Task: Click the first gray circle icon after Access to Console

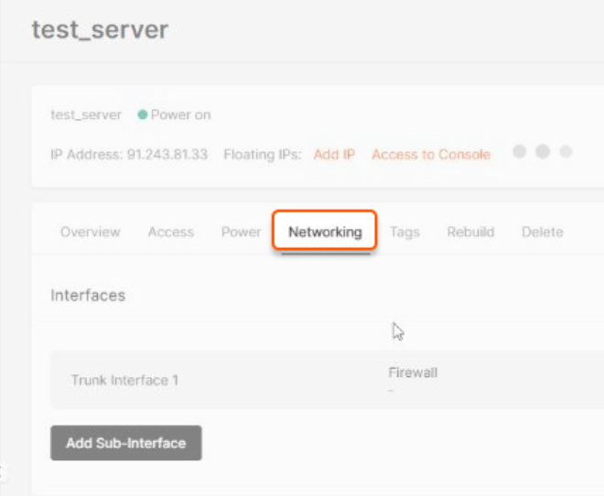Action: [x=519, y=151]
